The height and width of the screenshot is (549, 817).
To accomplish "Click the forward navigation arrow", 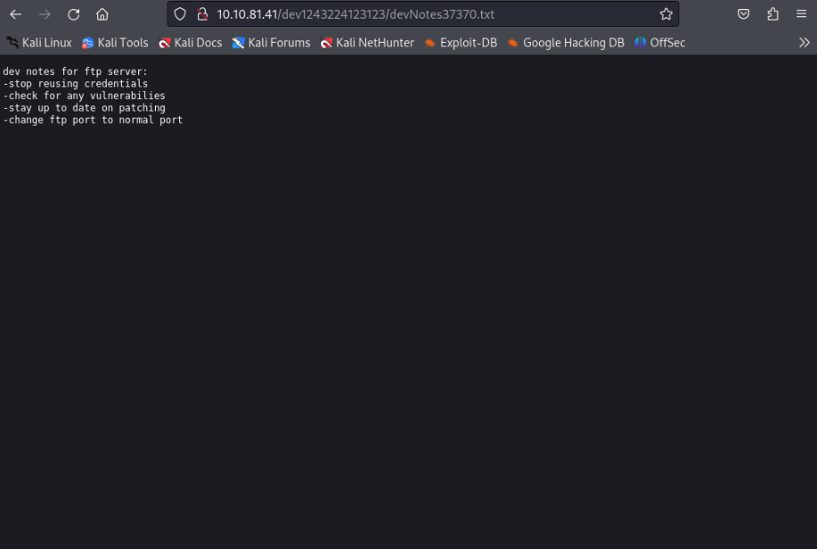I will (x=45, y=14).
